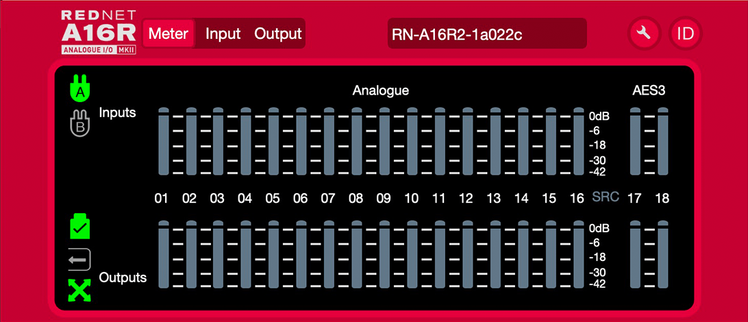Click the device name RN-A16R2-1a022c field
The height and width of the screenshot is (322, 748).
point(487,34)
